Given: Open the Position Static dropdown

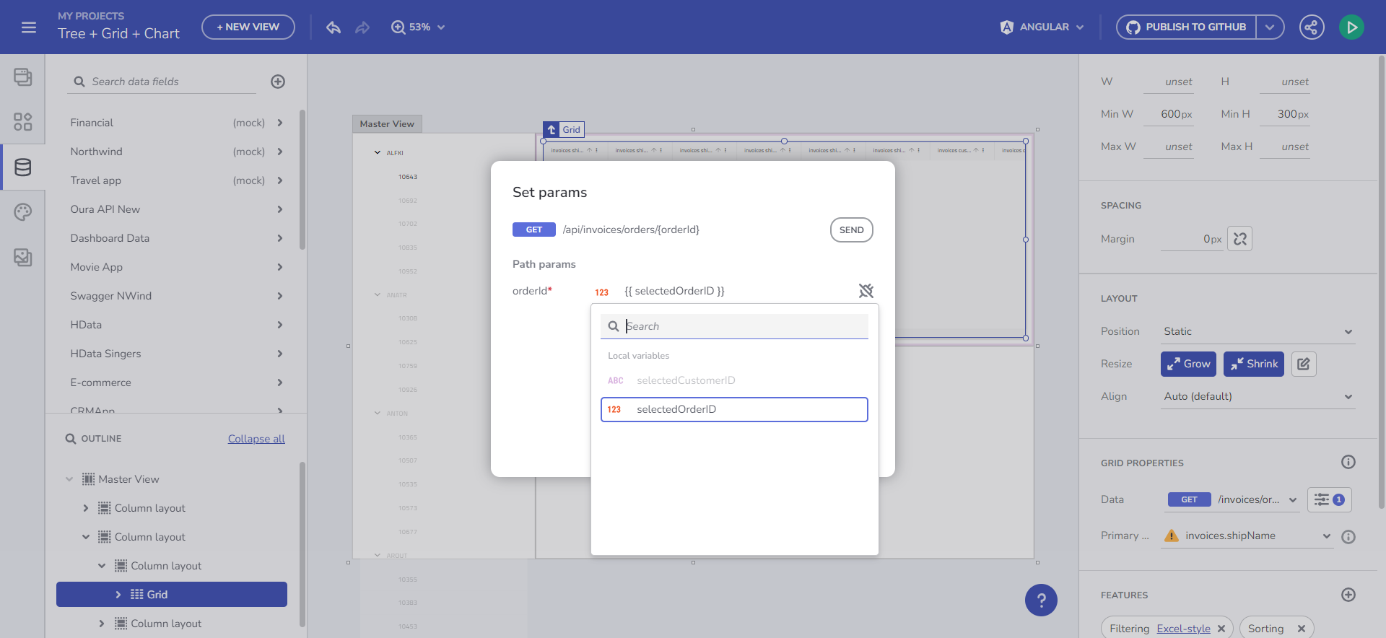Looking at the screenshot, I should (1258, 331).
